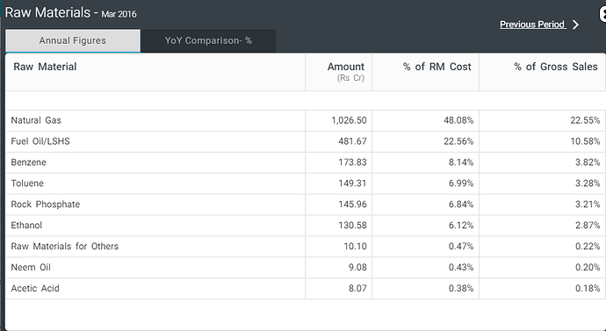The width and height of the screenshot is (606, 331).
Task: Click the Previous Period chevron arrow
Action: pos(576,25)
